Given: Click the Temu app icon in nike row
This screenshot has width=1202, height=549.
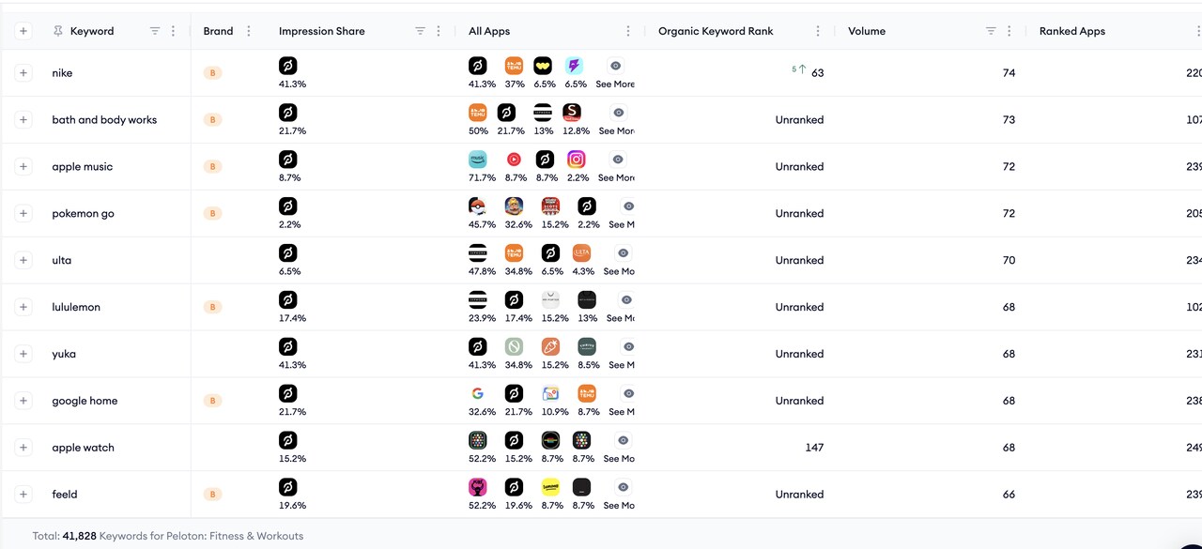Looking at the screenshot, I should tap(514, 66).
